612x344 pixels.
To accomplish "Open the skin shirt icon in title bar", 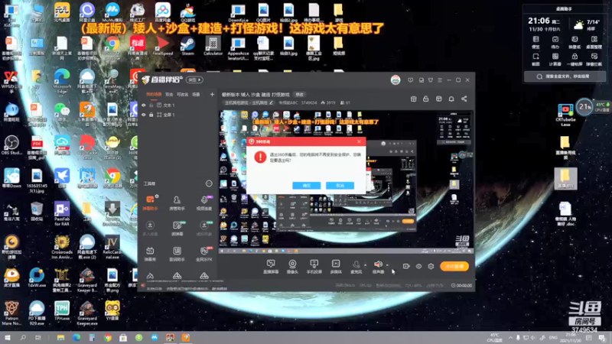I will click(431, 80).
